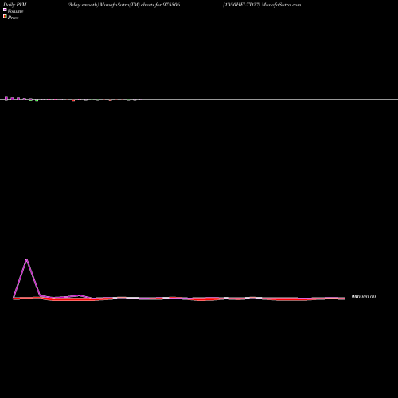Viewport: 398px width, 398px height.
Task: Click the '(1050HFLTD27) MunafaSutra.com' text
Action: tap(262, 5)
